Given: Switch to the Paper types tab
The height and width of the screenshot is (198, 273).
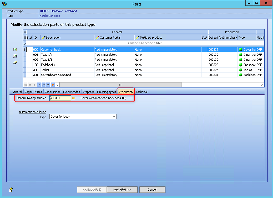Looking at the screenshot, I should 53,92.
